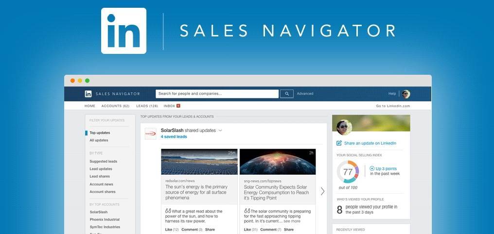Expand the 'see more' post text
This screenshot has height=234, width=494.
pos(292,221)
